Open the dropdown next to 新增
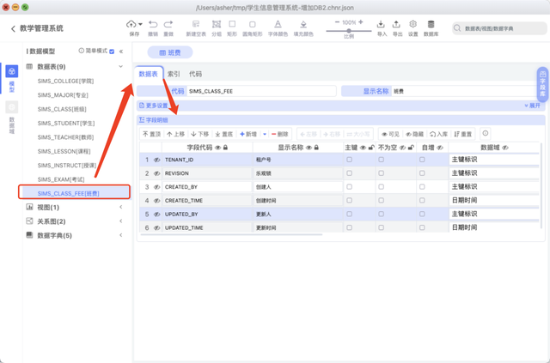This screenshot has width=550, height=363. pos(265,134)
